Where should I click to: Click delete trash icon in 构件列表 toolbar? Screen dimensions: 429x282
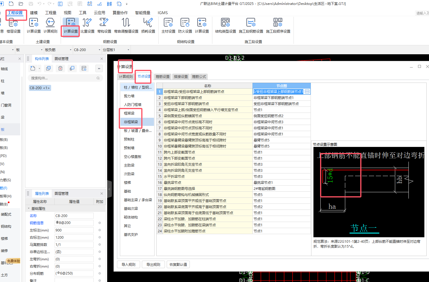click(60, 68)
